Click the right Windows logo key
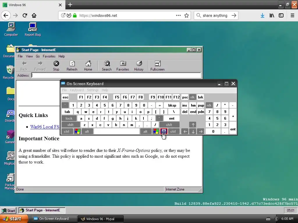Screen dimensions: 298x223 click(156, 132)
